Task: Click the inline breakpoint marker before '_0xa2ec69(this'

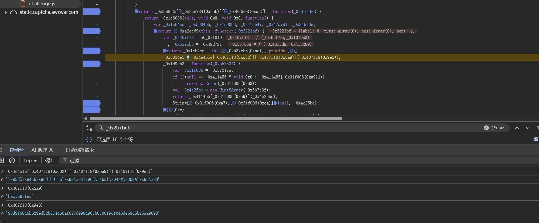Action: [176, 31]
